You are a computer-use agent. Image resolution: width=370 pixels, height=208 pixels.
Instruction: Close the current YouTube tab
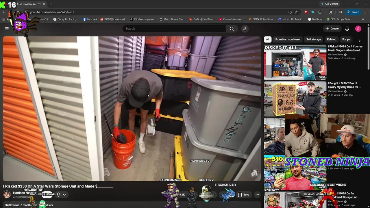pos(44,4)
